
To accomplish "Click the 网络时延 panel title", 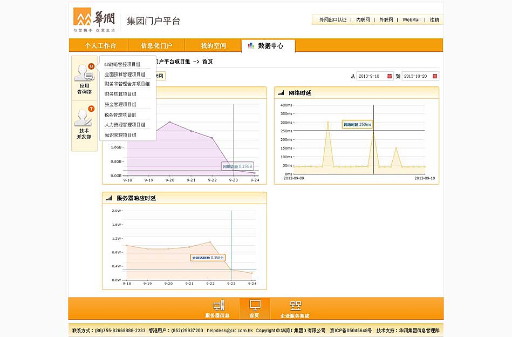I will (300, 93).
